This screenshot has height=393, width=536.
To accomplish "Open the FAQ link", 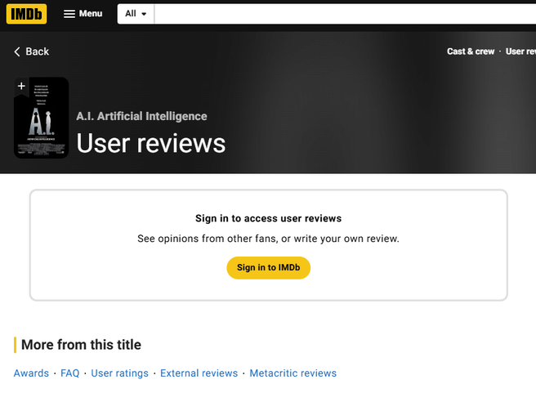I will click(x=69, y=373).
